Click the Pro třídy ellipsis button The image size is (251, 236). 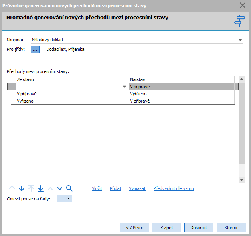[x=35, y=50]
